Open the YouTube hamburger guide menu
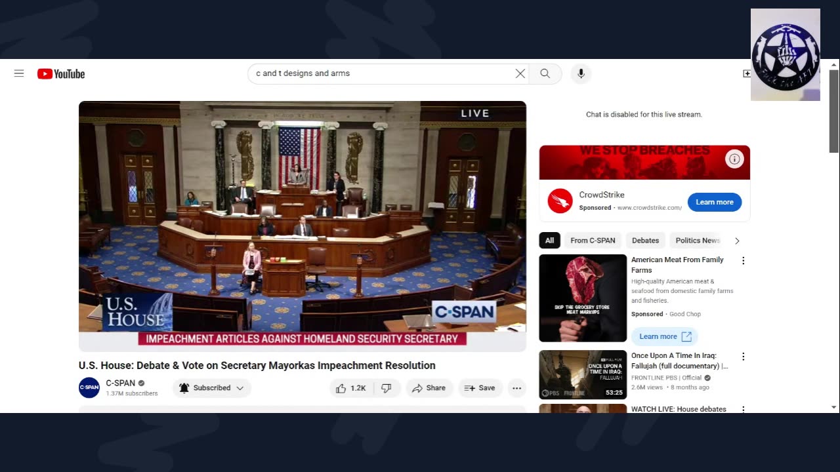This screenshot has width=840, height=472. (x=19, y=73)
